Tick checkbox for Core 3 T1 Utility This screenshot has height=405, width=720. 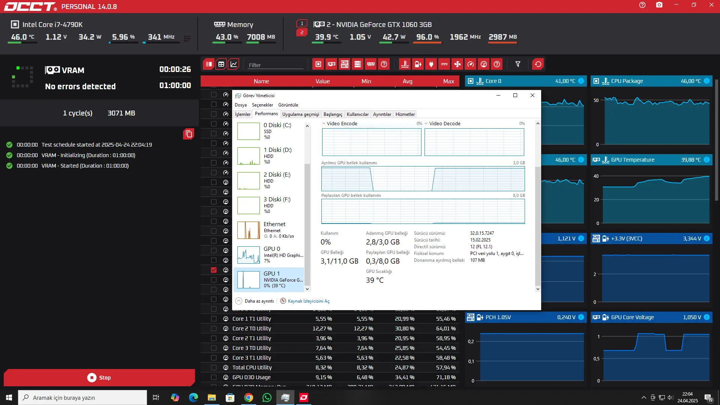point(214,358)
